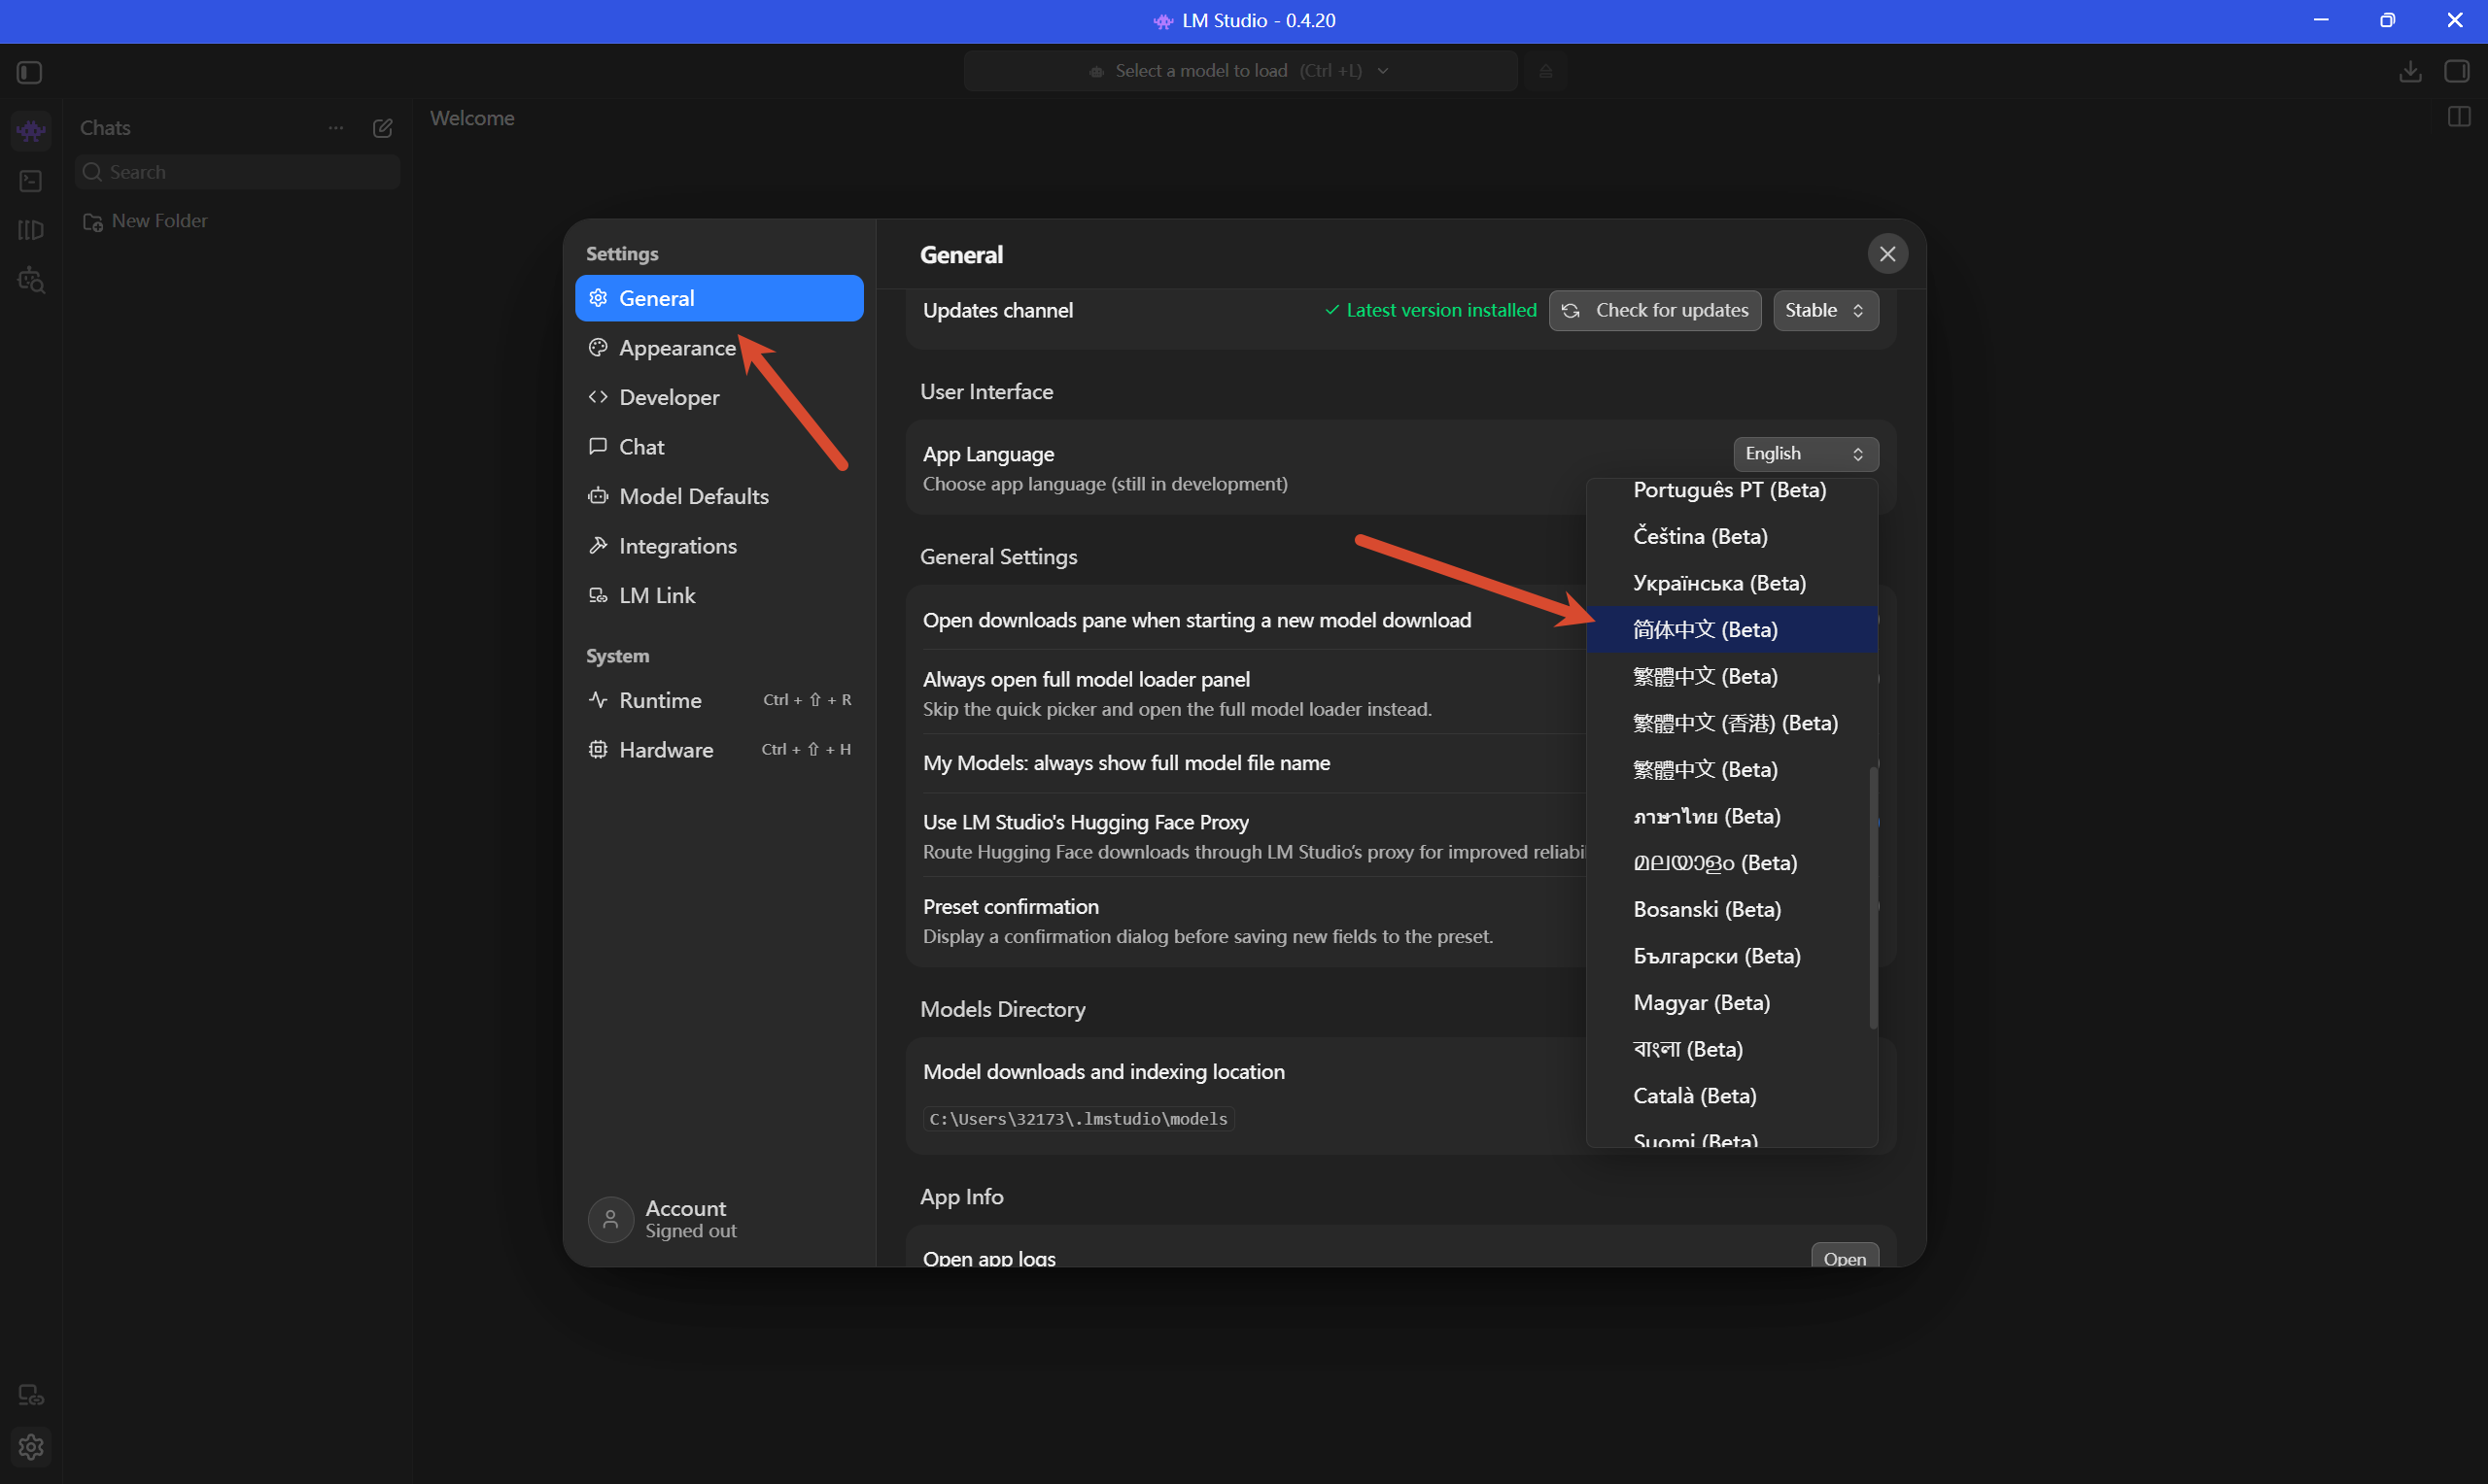Choose Čeština (Beta) language

pyautogui.click(x=1731, y=537)
